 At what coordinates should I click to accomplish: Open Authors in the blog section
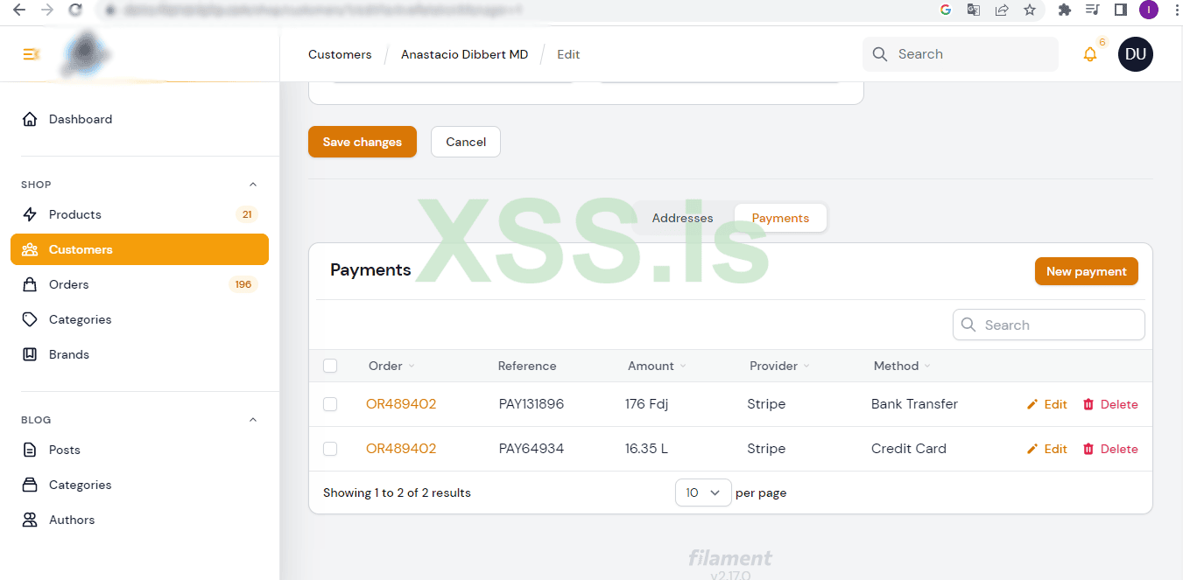tap(139, 520)
